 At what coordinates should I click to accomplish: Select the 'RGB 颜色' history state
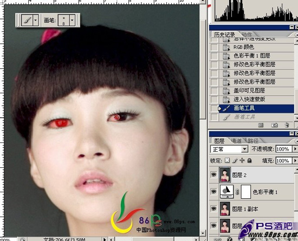256,47
